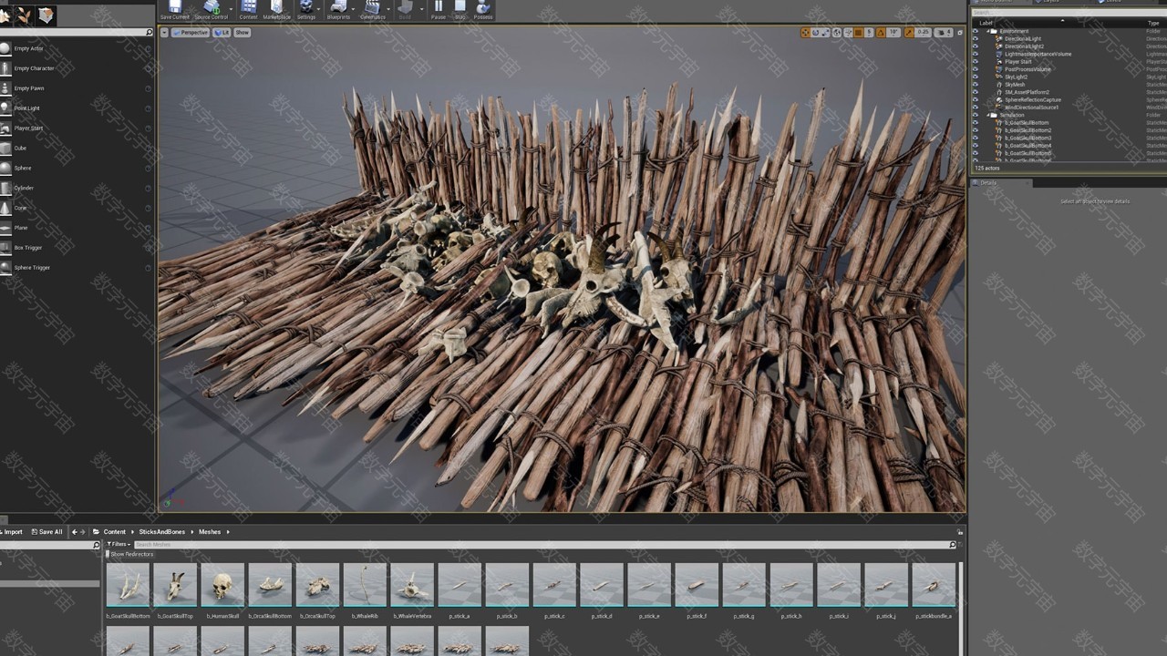This screenshot has height=656, width=1167.
Task: Sort outliner by the Label column
Action: pyautogui.click(x=986, y=23)
